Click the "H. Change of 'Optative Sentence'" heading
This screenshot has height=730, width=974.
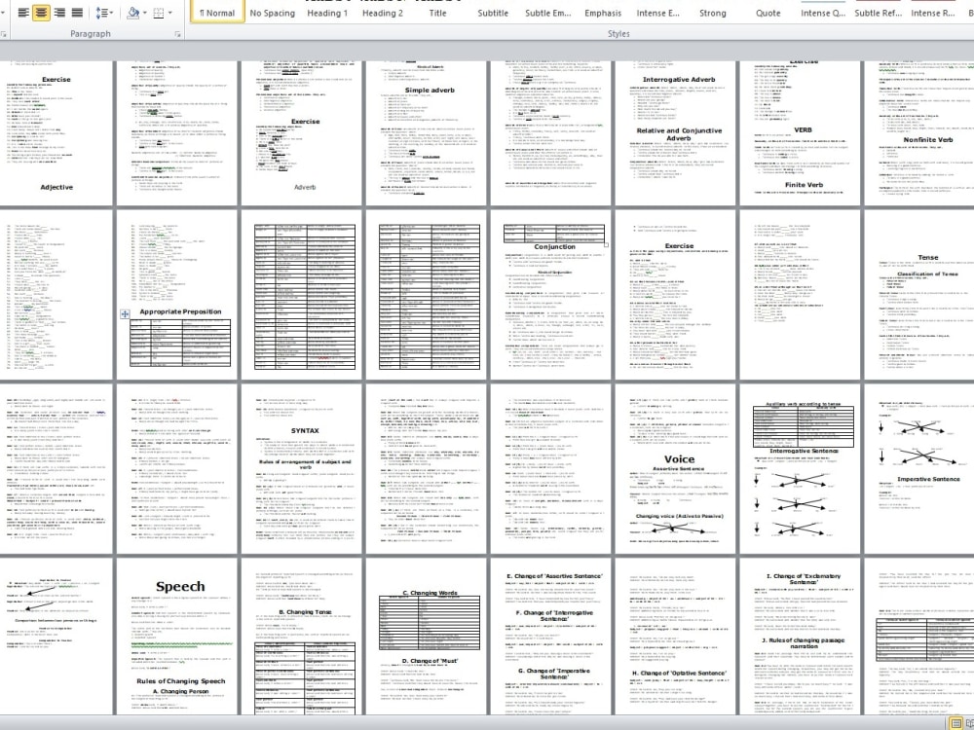[679, 673]
